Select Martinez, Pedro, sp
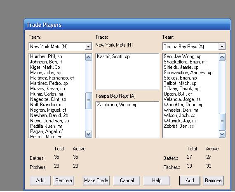This screenshot has width=235, height=192. (x=49, y=83)
